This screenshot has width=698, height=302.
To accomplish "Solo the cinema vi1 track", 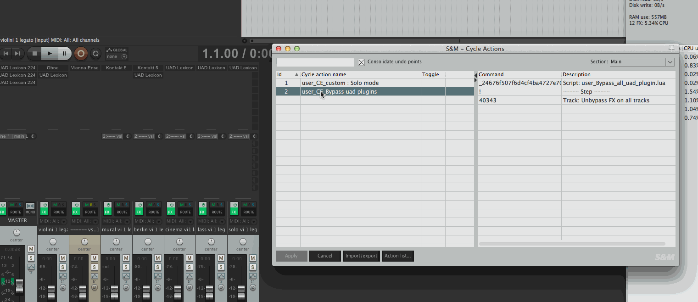I will (189, 267).
